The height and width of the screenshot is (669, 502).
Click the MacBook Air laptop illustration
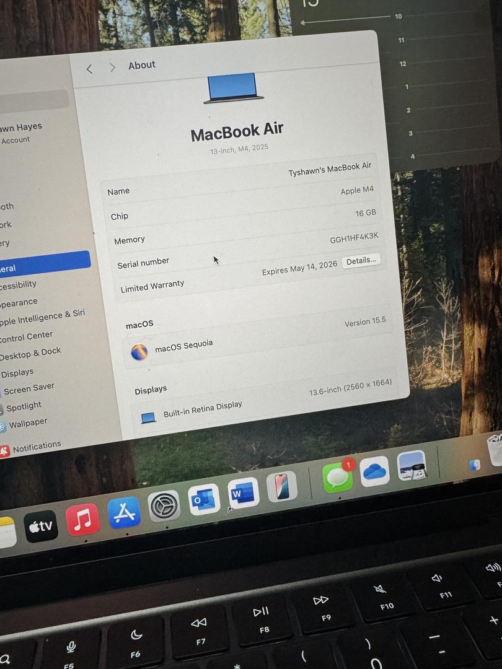pos(233,89)
